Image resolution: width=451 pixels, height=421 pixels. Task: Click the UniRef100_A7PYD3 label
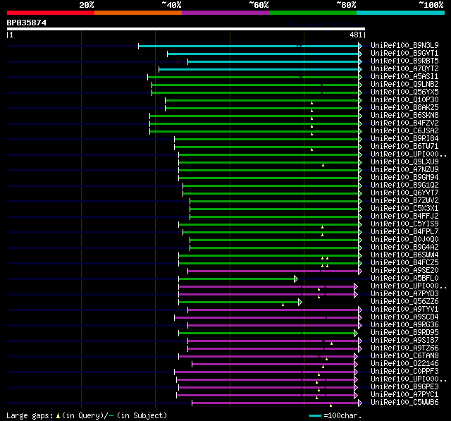[x=404, y=294]
